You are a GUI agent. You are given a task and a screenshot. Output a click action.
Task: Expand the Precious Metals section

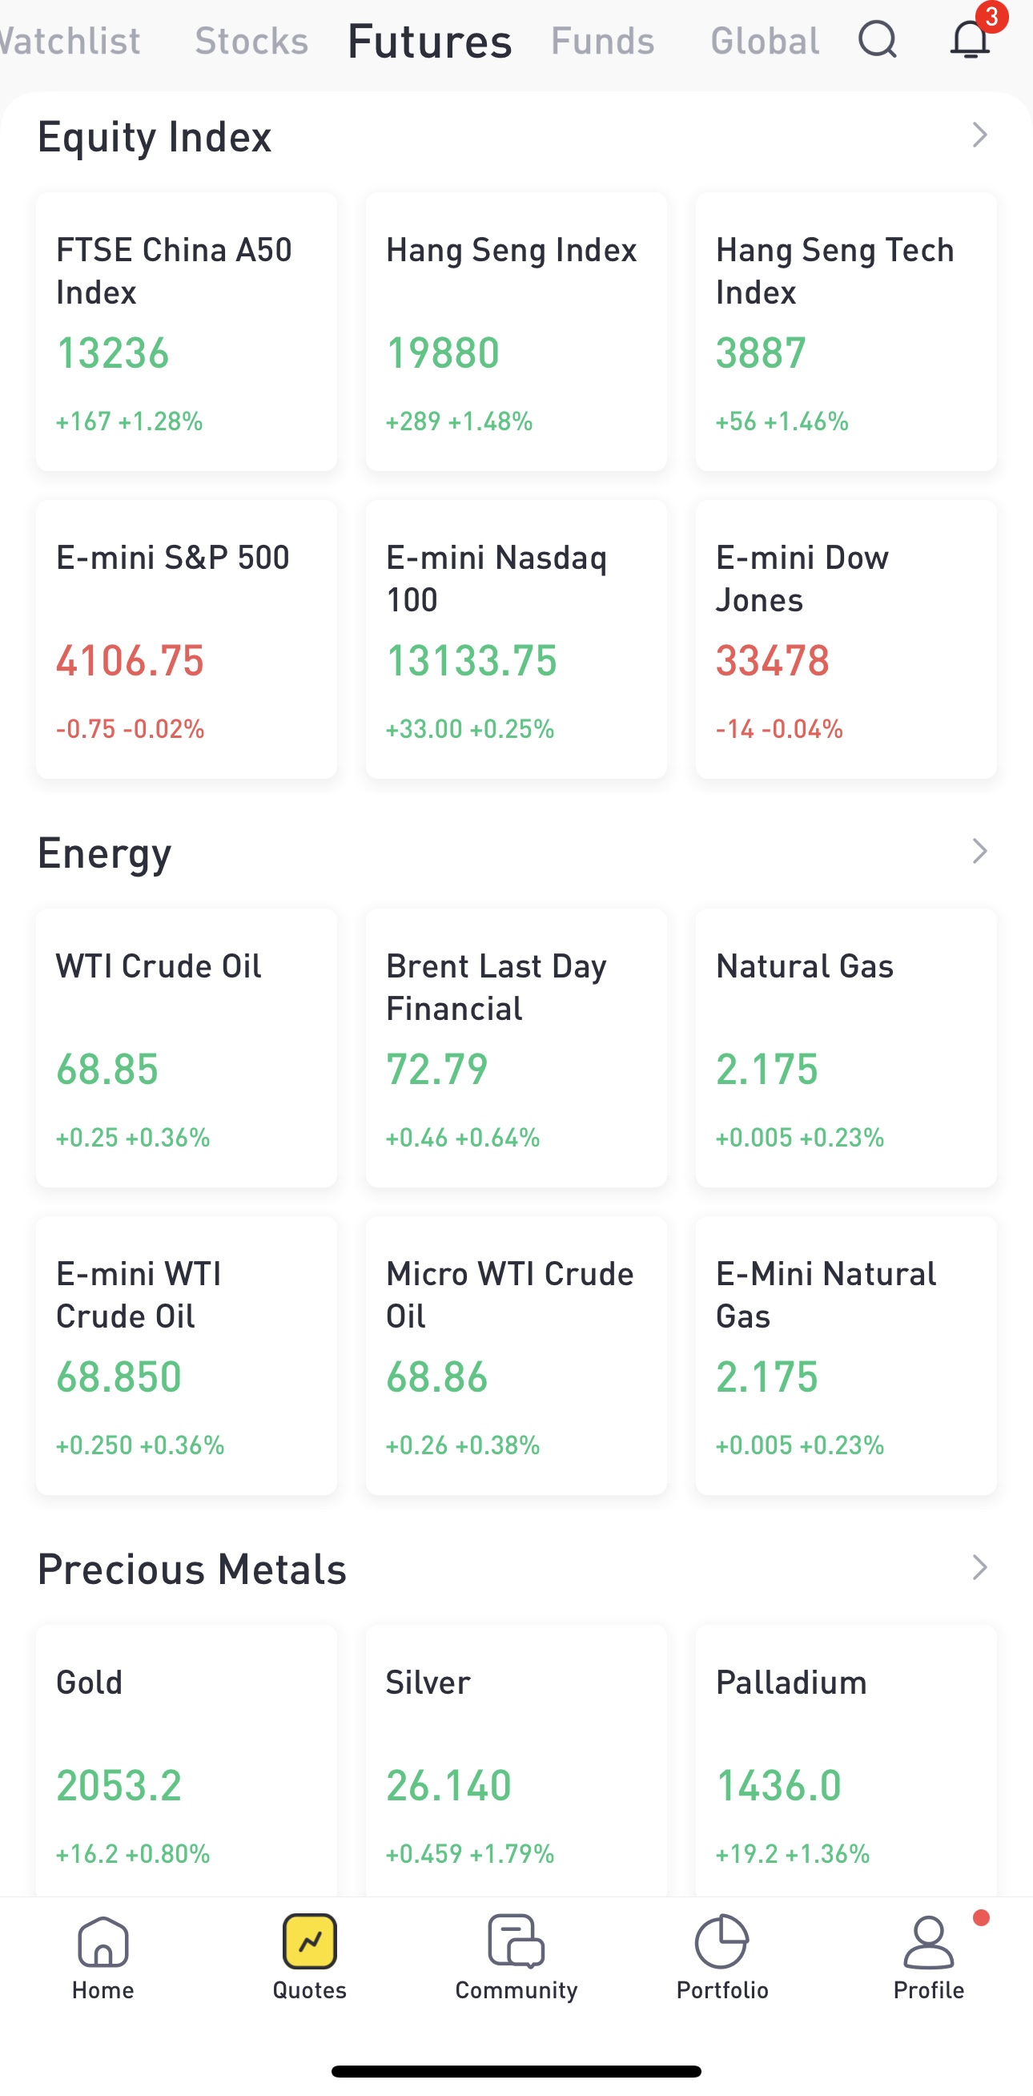coord(979,1568)
